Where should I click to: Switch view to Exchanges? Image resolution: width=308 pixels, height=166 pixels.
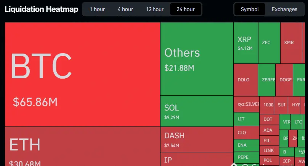pyautogui.click(x=284, y=9)
